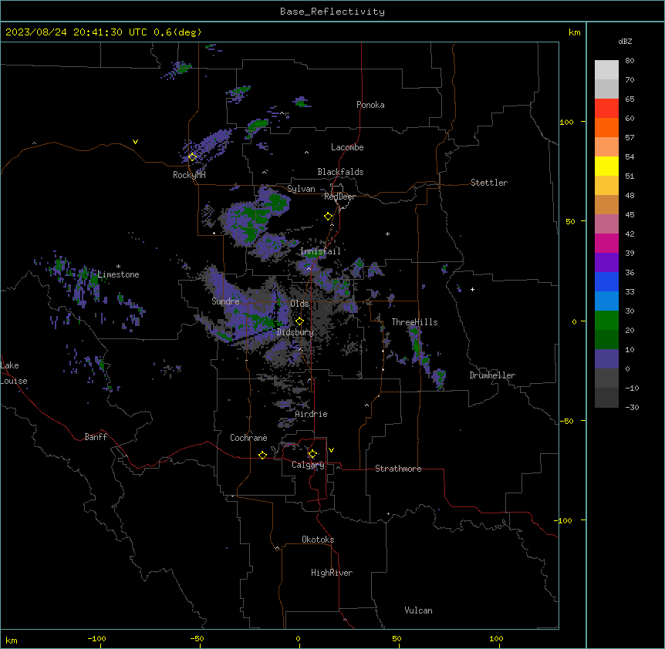
Task: Click the RockyMH label
Action: pyautogui.click(x=189, y=175)
